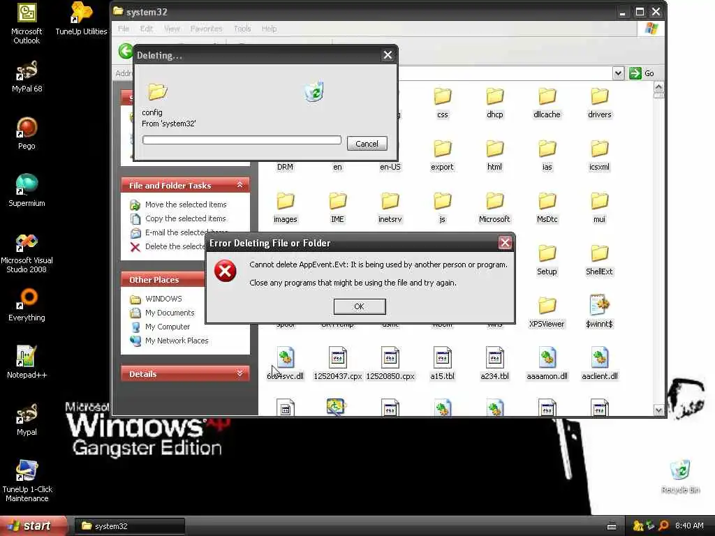Select the dhcp folder
The width and height of the screenshot is (715, 536).
[x=495, y=103]
